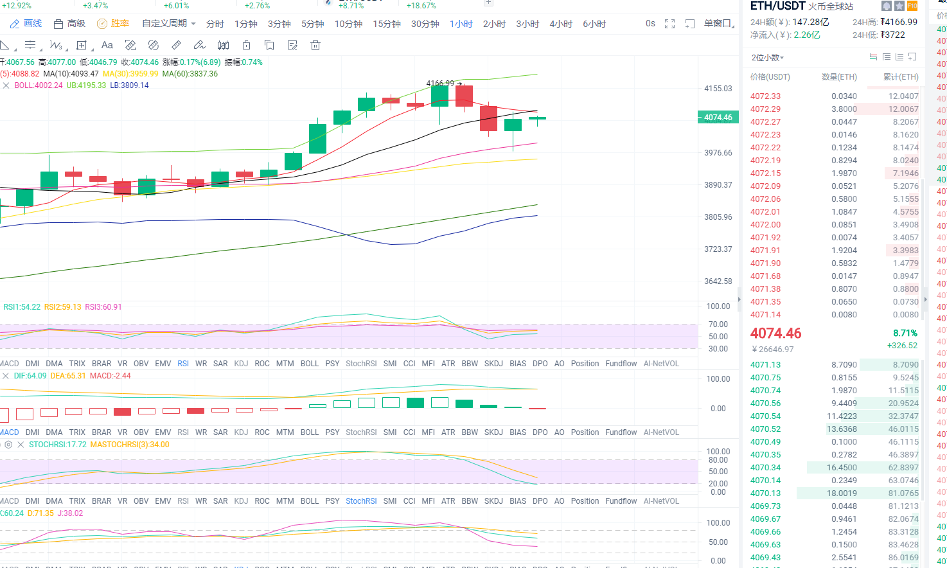Screen dimensions: 947x568
Task: Click the candlestick chart style icon
Action: [223, 45]
